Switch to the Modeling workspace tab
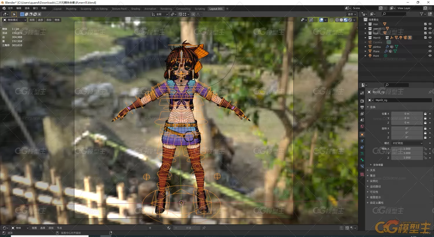434x237 pixels. 71,9
